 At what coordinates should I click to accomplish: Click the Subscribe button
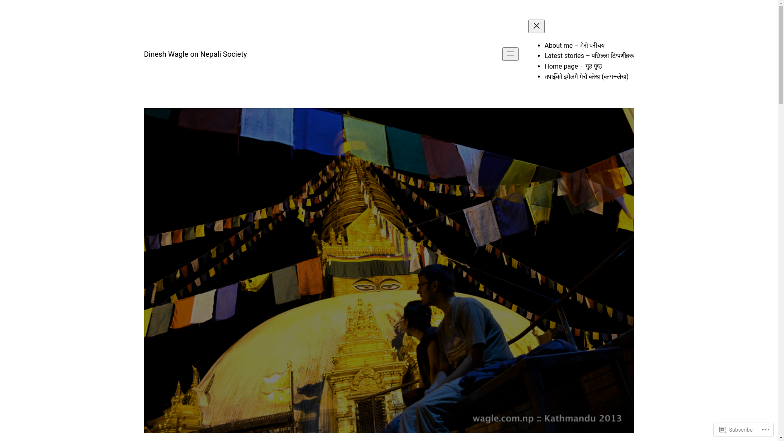coord(736,430)
